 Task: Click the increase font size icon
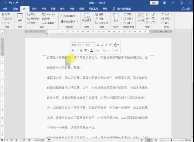98,45
